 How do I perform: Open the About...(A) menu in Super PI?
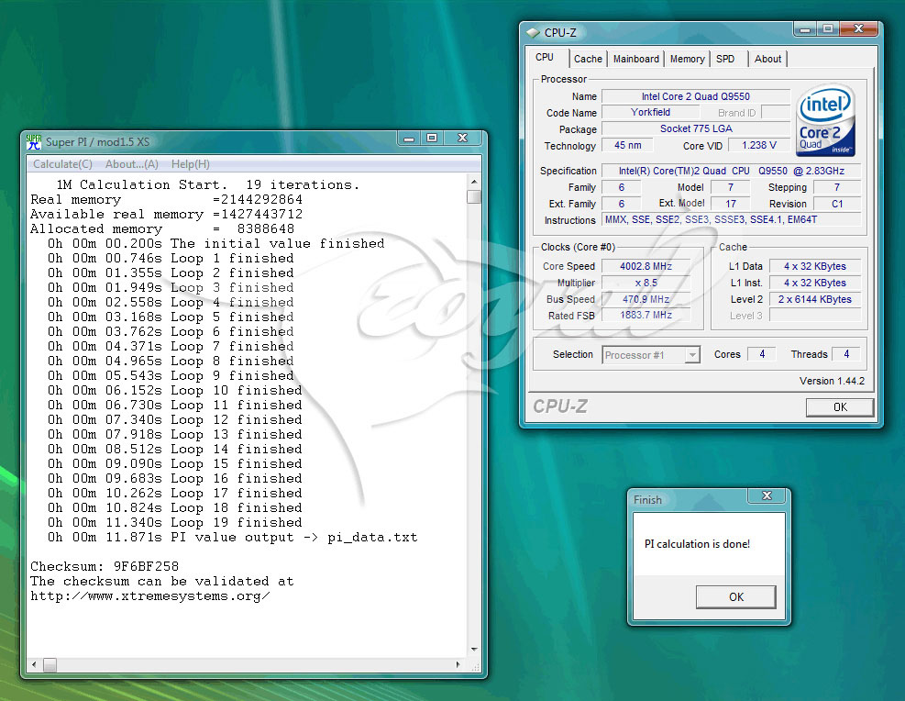(132, 164)
